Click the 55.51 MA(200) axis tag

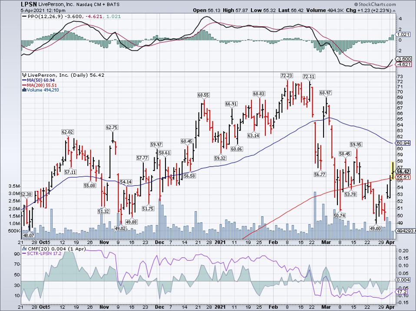click(x=404, y=177)
